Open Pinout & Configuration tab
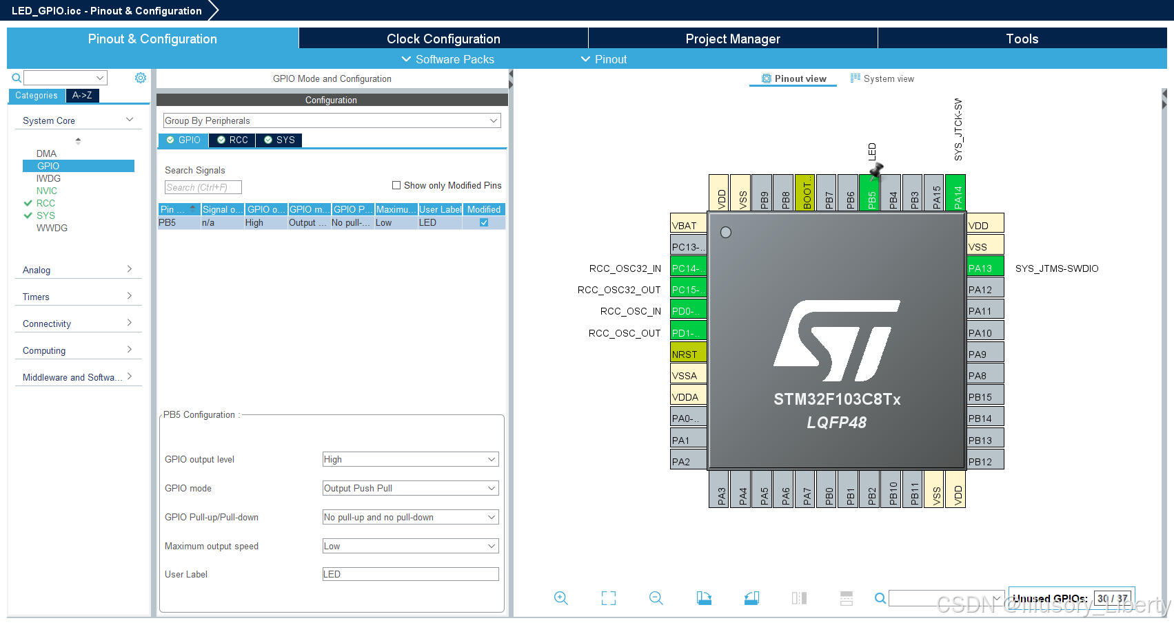 tap(152, 39)
